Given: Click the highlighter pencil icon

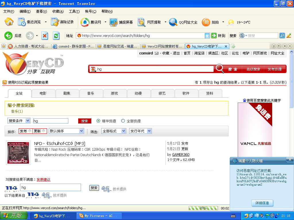Looking at the screenshot, I should (x=289, y=36).
